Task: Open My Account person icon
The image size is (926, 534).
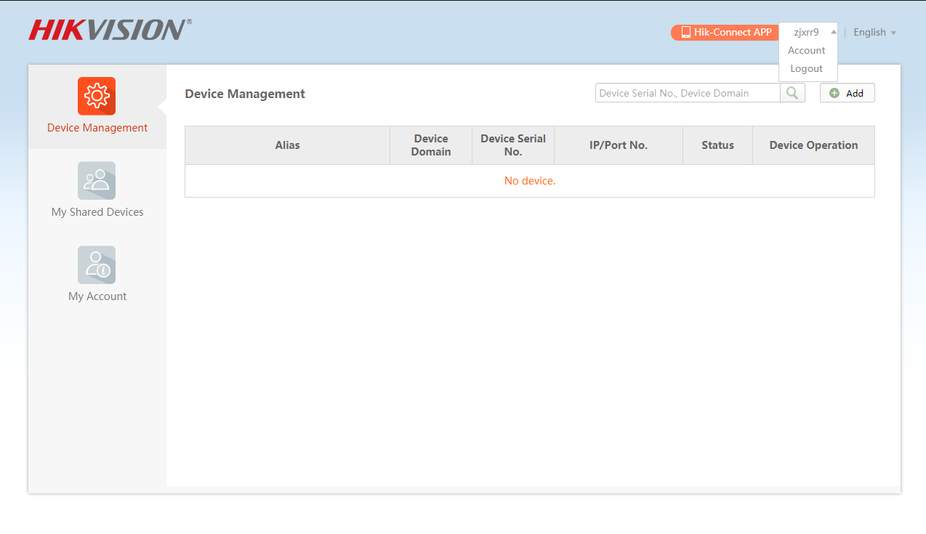Action: click(x=97, y=264)
